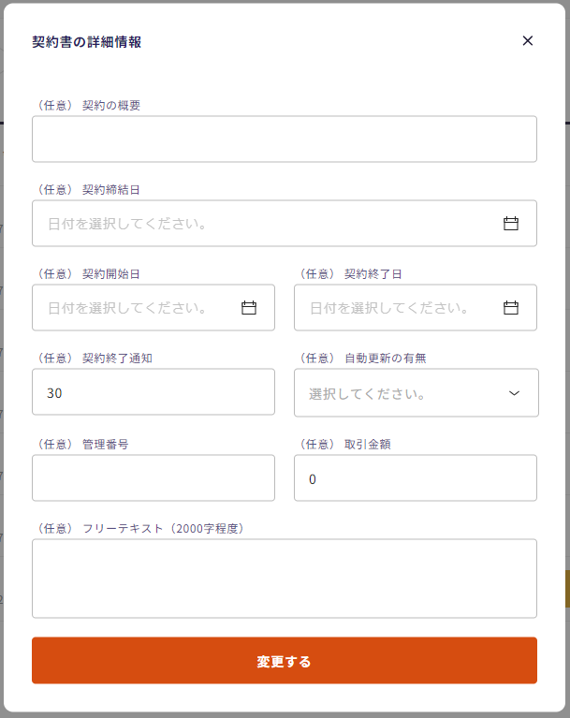Viewport: 570px width, 718px height.
Task: Click the （任意）契約の概要 label
Action: pos(87,106)
